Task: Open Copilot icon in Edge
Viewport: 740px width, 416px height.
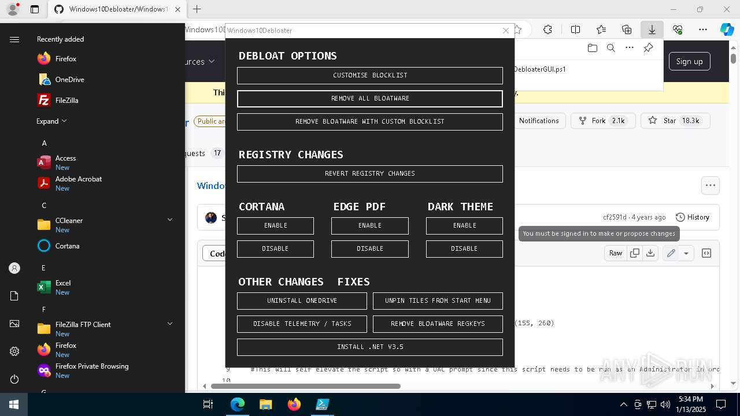Action: click(727, 29)
